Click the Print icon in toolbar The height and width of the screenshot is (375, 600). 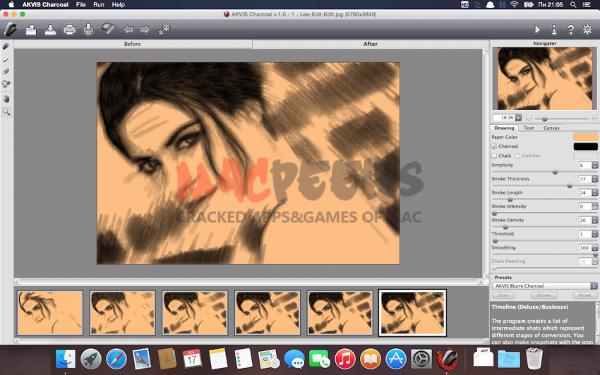tap(69, 30)
